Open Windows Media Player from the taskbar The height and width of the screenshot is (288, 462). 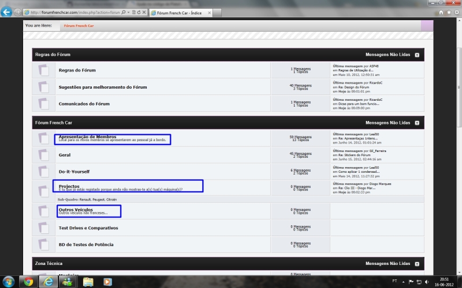tap(107, 282)
